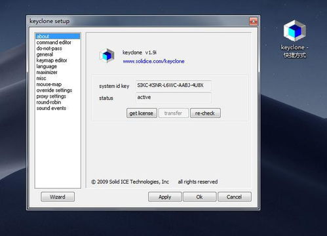Viewport: 327px width, 236px height.
Task: Click the Apply button
Action: (x=165, y=197)
